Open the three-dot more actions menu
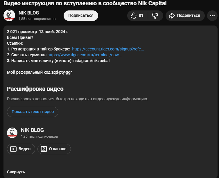 212,16
